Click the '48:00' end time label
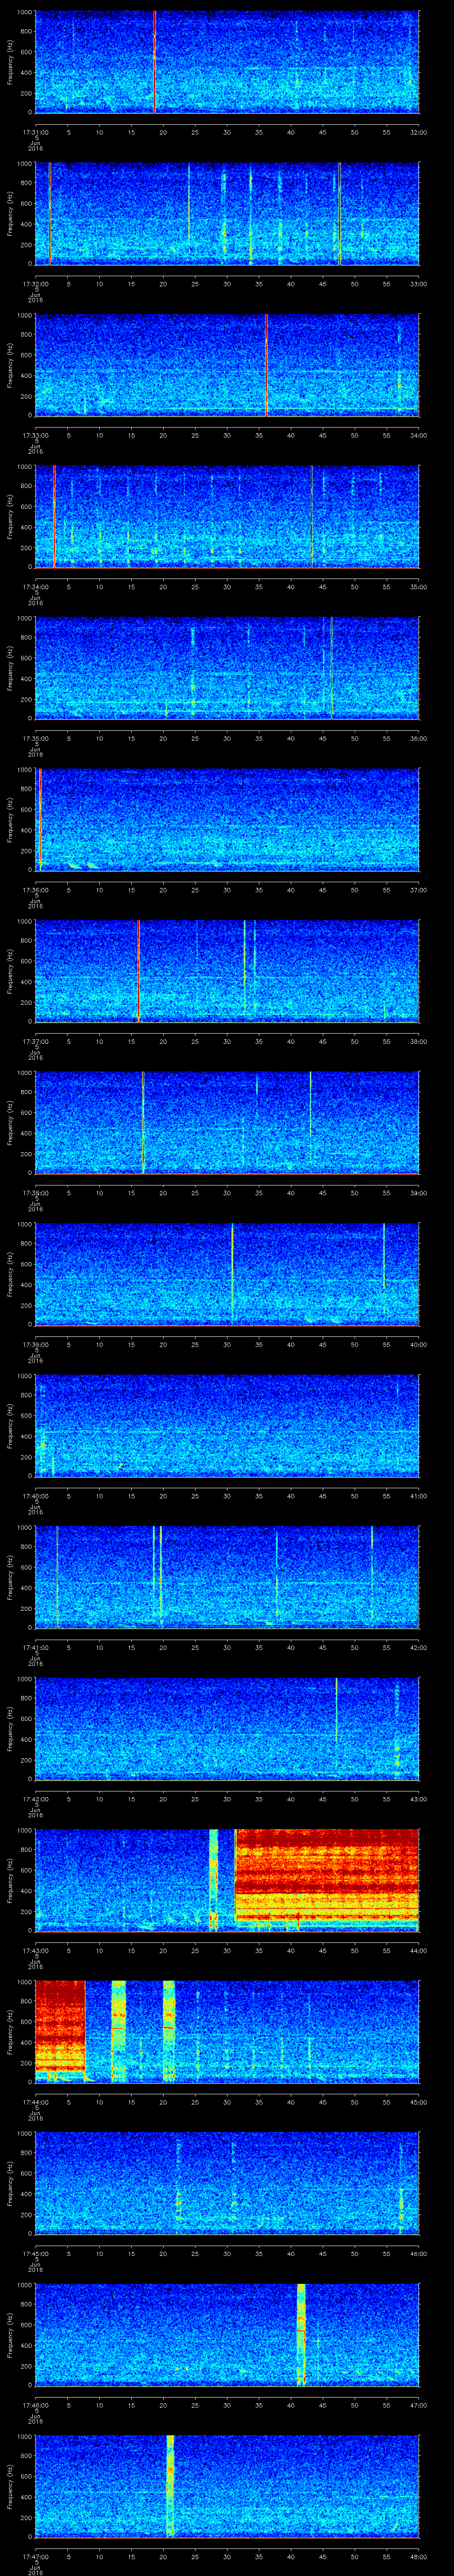Image resolution: width=454 pixels, height=2576 pixels. pos(418,2557)
